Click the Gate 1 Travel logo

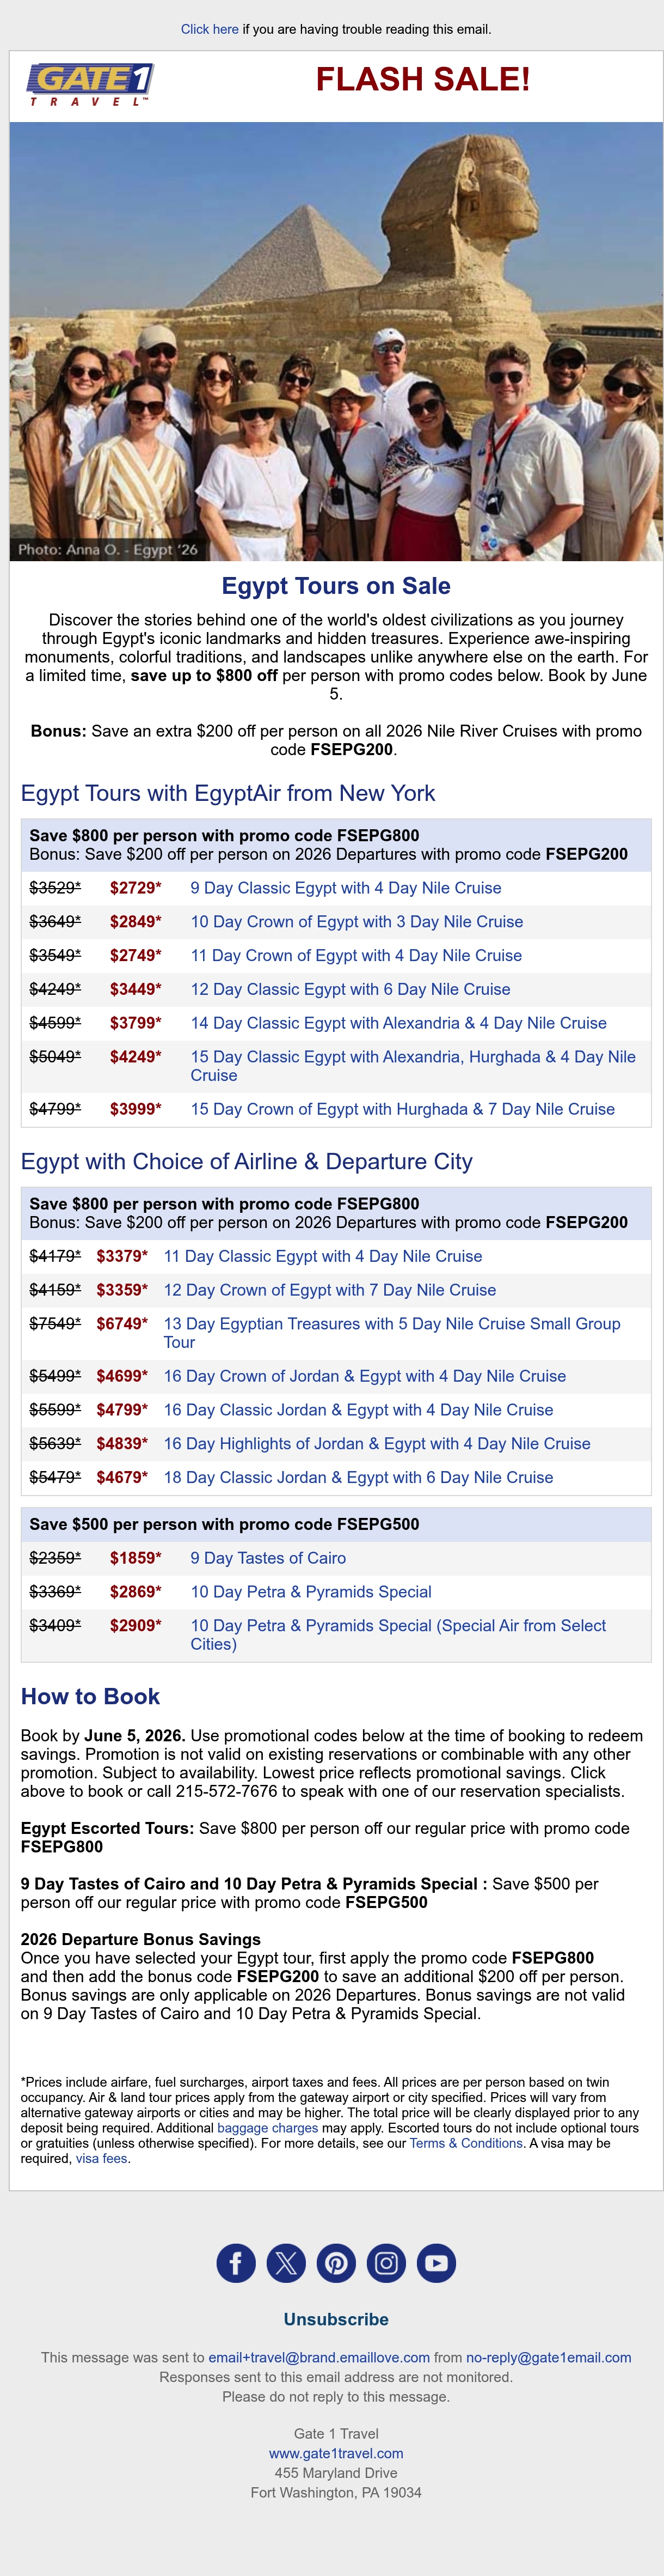click(x=91, y=84)
